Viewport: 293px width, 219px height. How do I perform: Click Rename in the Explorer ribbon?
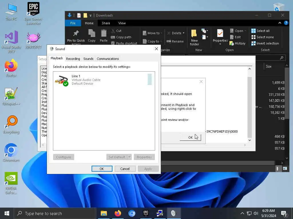click(175, 41)
